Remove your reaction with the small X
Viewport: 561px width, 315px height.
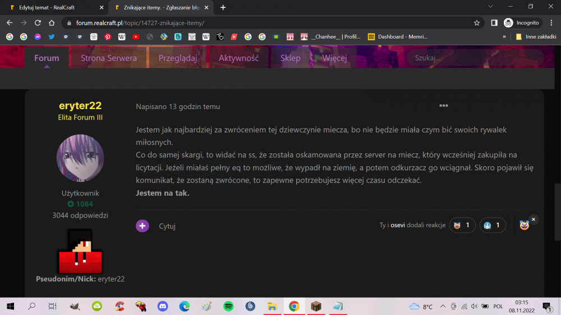533,219
